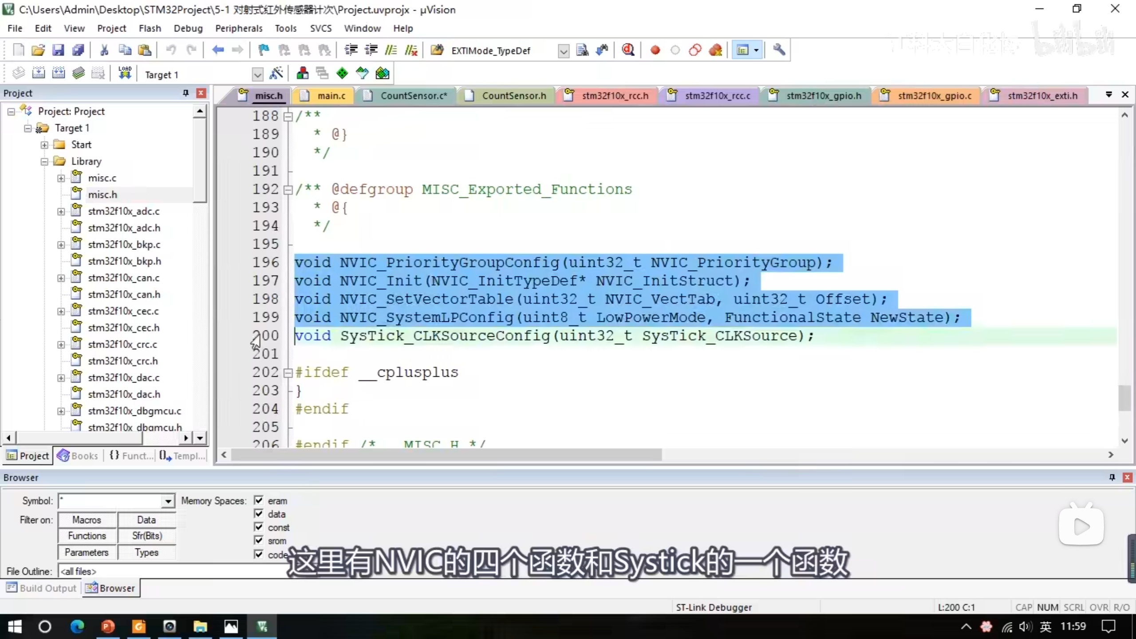Open the Peripherals menu

point(238,28)
